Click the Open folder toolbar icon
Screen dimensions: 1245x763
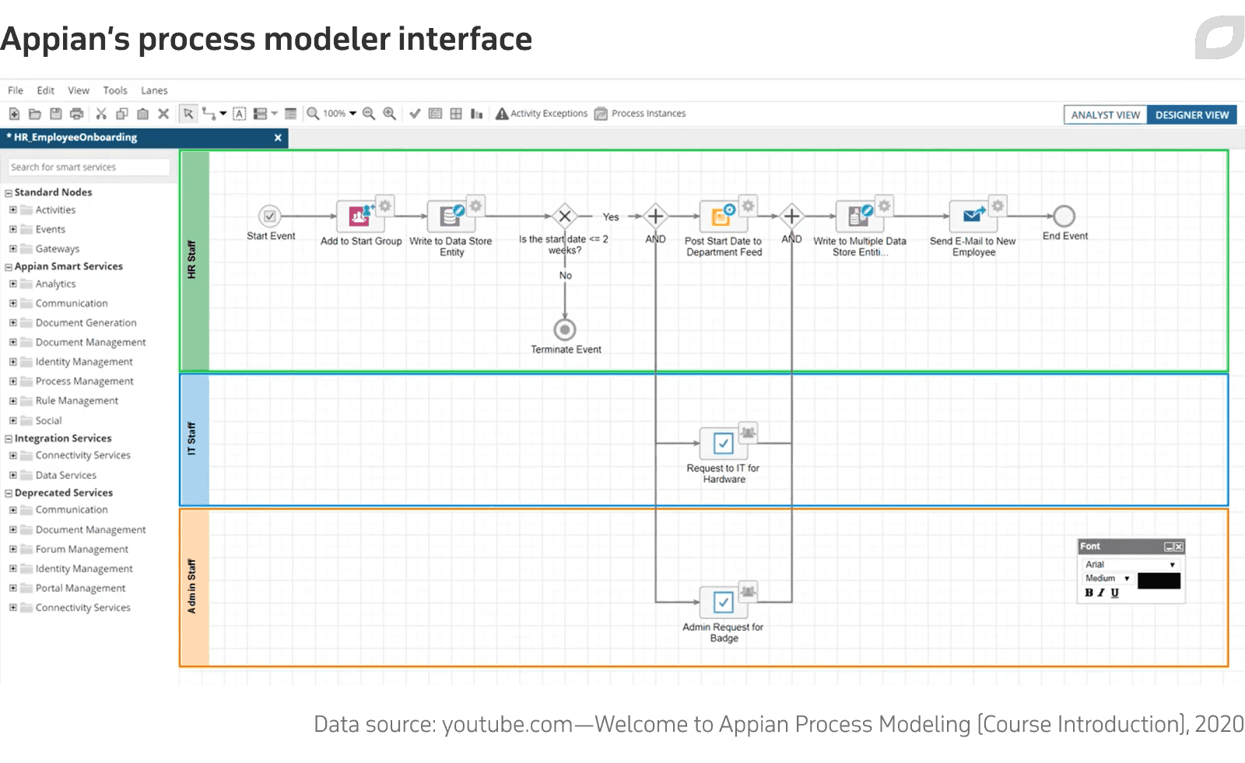35,114
